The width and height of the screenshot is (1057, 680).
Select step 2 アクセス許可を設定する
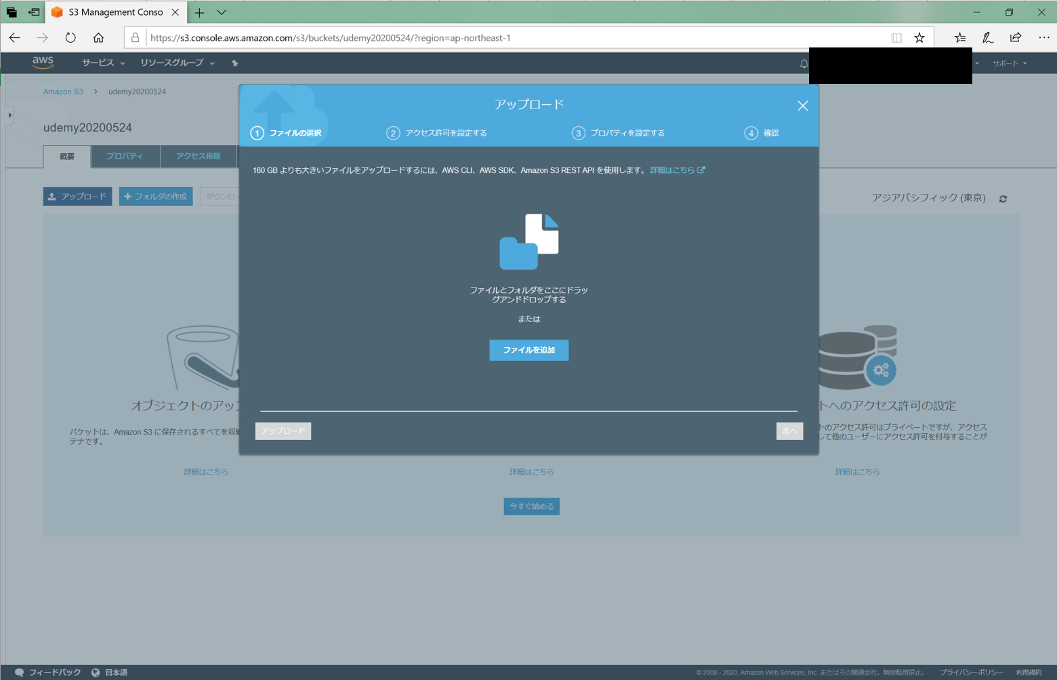coord(436,133)
